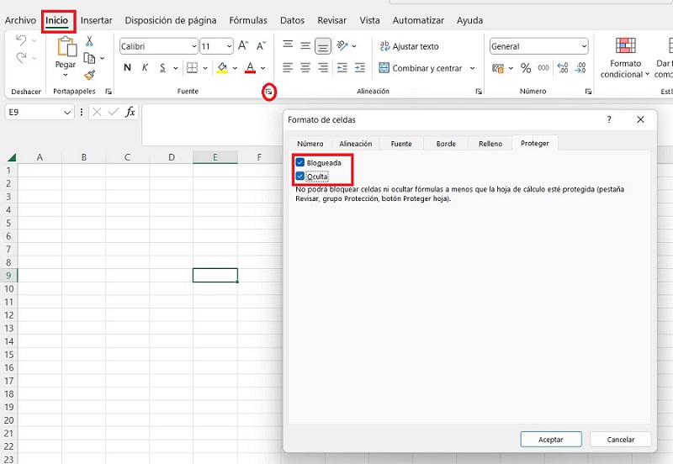Screen dimensions: 673x464
Task: Open the Relleno tab in dialog
Action: click(x=490, y=144)
